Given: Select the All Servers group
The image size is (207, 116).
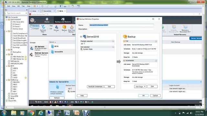Looking at the screenshot, I should click(x=39, y=48).
